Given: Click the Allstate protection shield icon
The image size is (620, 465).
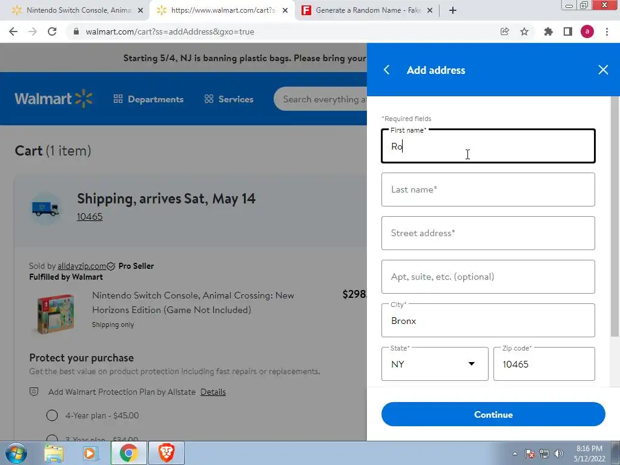Looking at the screenshot, I should point(34,392).
